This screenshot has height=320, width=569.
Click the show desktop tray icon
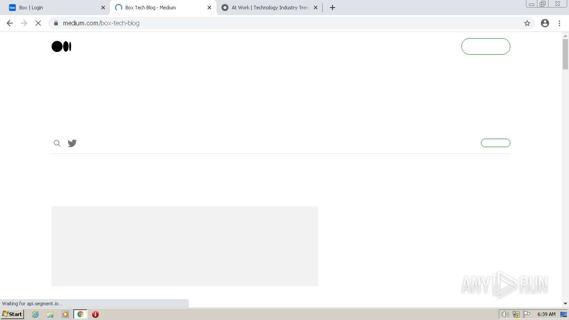[564, 314]
